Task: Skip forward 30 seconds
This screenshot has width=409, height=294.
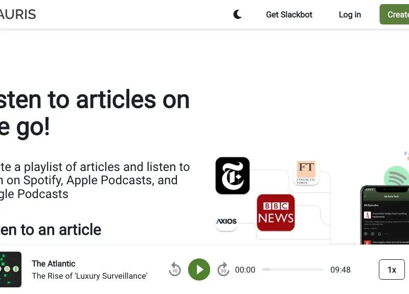Action: click(223, 269)
